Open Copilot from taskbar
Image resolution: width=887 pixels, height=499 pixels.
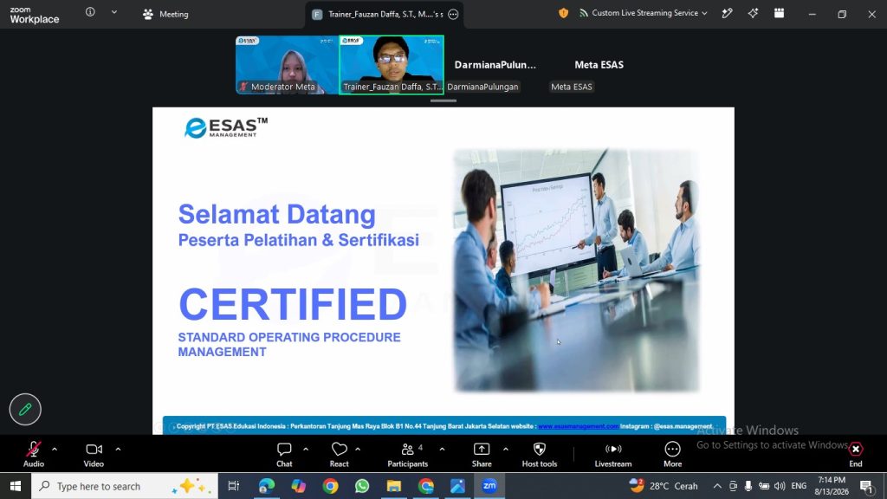tap(298, 486)
